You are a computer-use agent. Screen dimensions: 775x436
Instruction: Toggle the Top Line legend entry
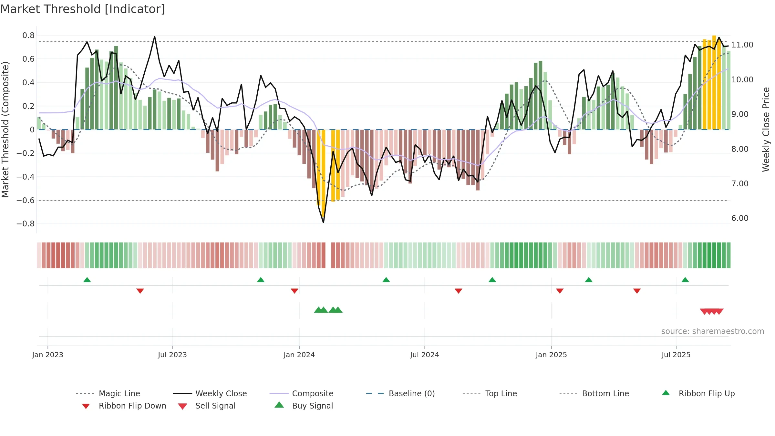coord(490,393)
